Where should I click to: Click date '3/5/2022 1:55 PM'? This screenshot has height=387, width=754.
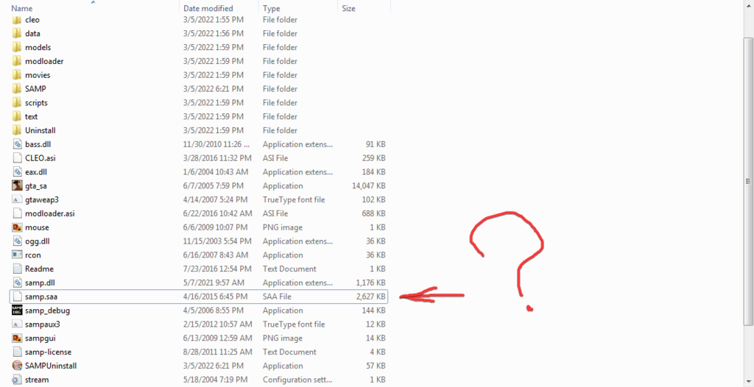click(213, 20)
